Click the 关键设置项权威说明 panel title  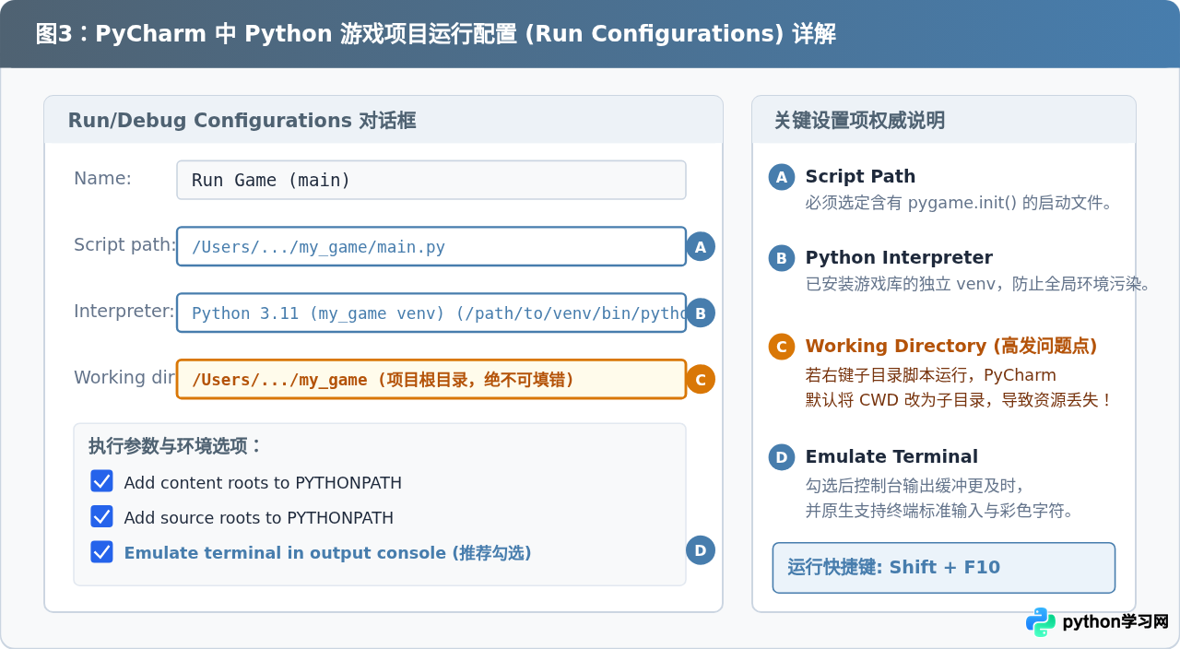pos(859,121)
